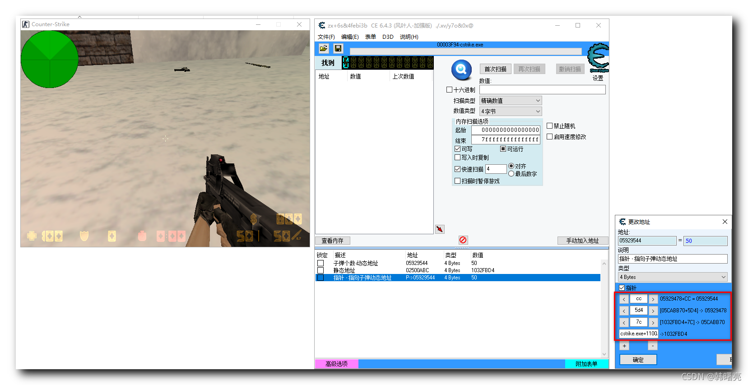Click the red clear-list circle icon

click(x=463, y=240)
